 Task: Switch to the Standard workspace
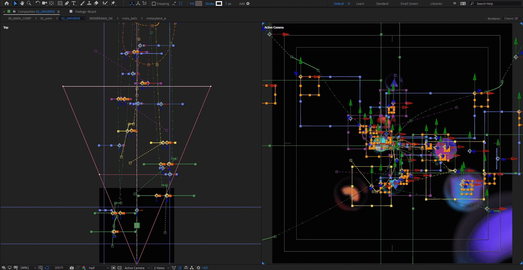382,4
